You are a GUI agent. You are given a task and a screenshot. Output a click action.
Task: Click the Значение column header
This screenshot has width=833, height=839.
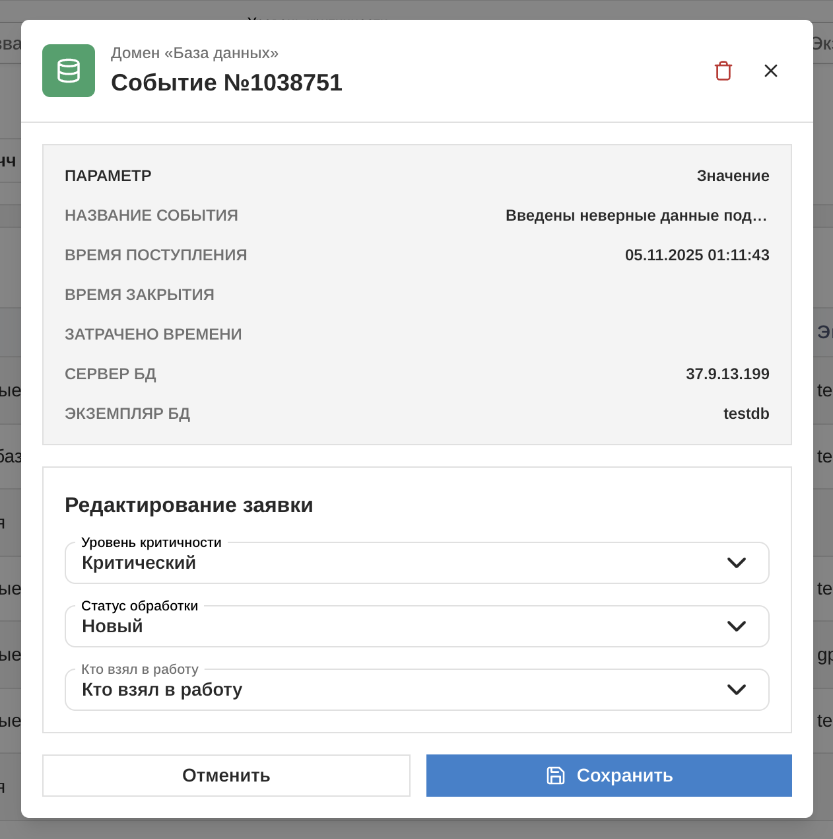click(x=733, y=175)
